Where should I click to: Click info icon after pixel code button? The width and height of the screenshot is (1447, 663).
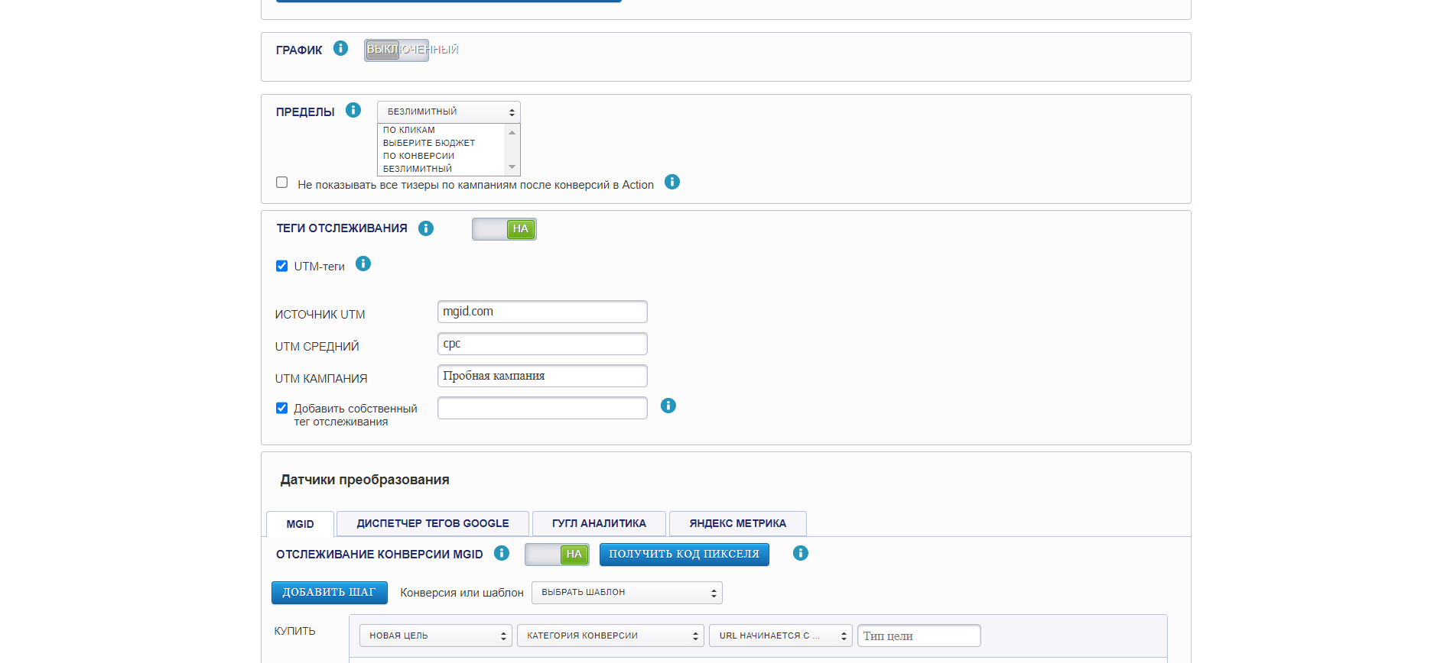800,554
